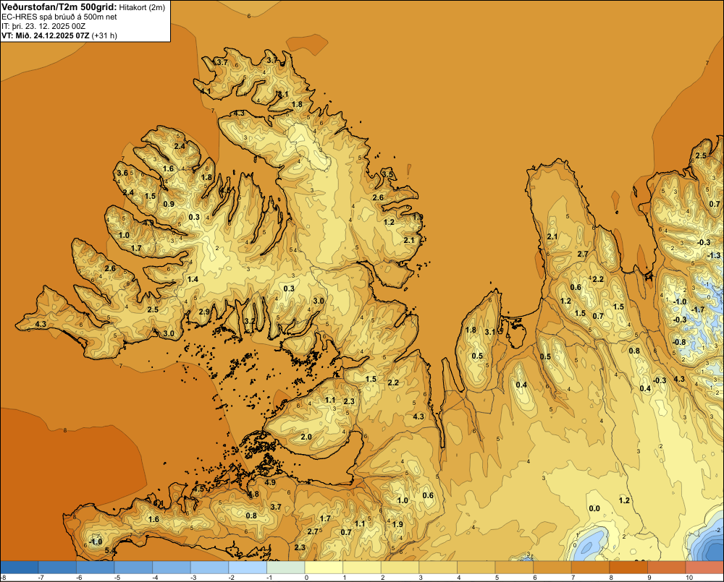Click the '0.0' temperature value on the map

point(594,508)
